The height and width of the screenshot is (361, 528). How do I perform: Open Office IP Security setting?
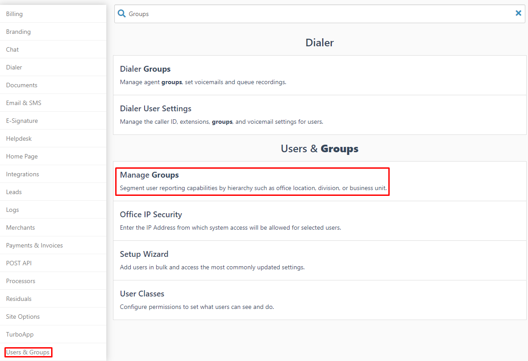[319, 221]
